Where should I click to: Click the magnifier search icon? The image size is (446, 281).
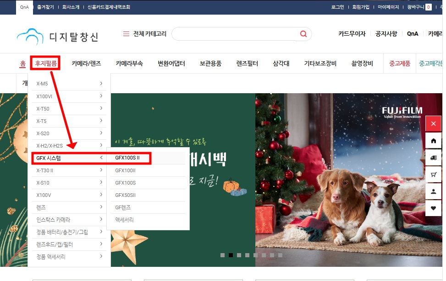303,34
